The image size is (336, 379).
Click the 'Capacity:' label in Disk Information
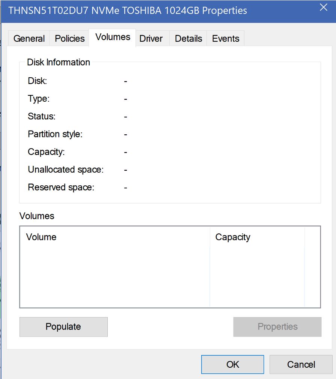tap(46, 152)
